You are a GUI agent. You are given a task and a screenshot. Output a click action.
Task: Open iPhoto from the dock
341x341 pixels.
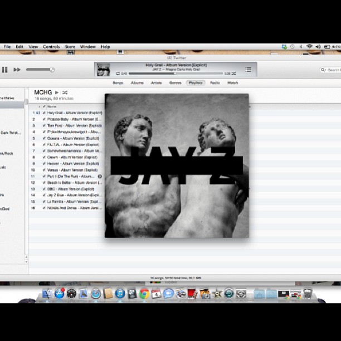204,294
